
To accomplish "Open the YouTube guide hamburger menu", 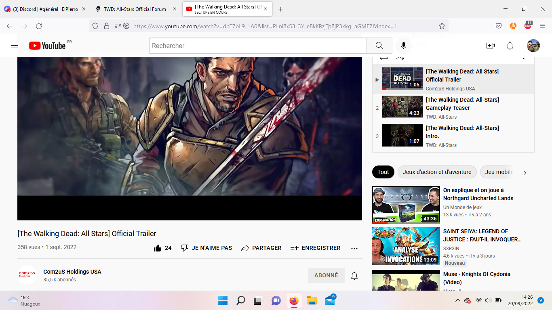I will click(15, 46).
